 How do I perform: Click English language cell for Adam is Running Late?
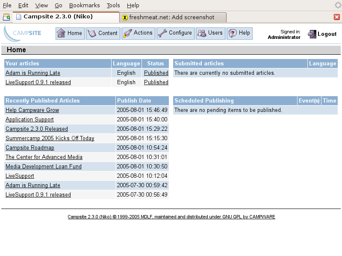[x=126, y=73]
